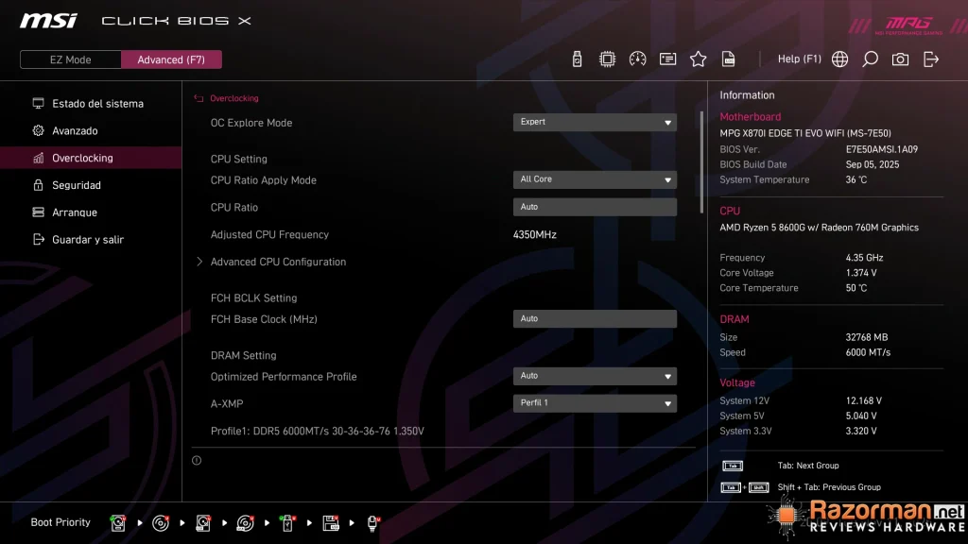Select the USB optical drive boot icon
This screenshot has width=968, height=544.
245,523
